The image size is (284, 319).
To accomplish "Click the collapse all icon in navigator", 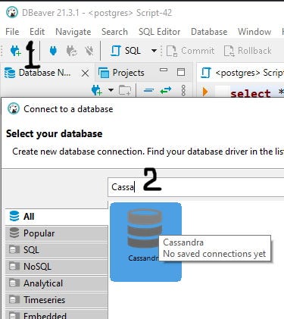I will [148, 90].
